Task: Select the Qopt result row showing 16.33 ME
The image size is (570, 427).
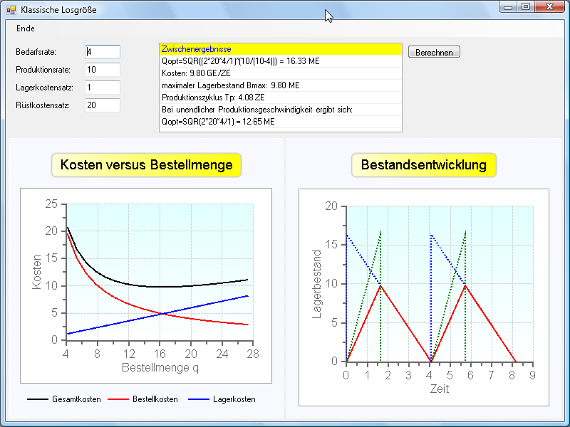Action: point(280,61)
